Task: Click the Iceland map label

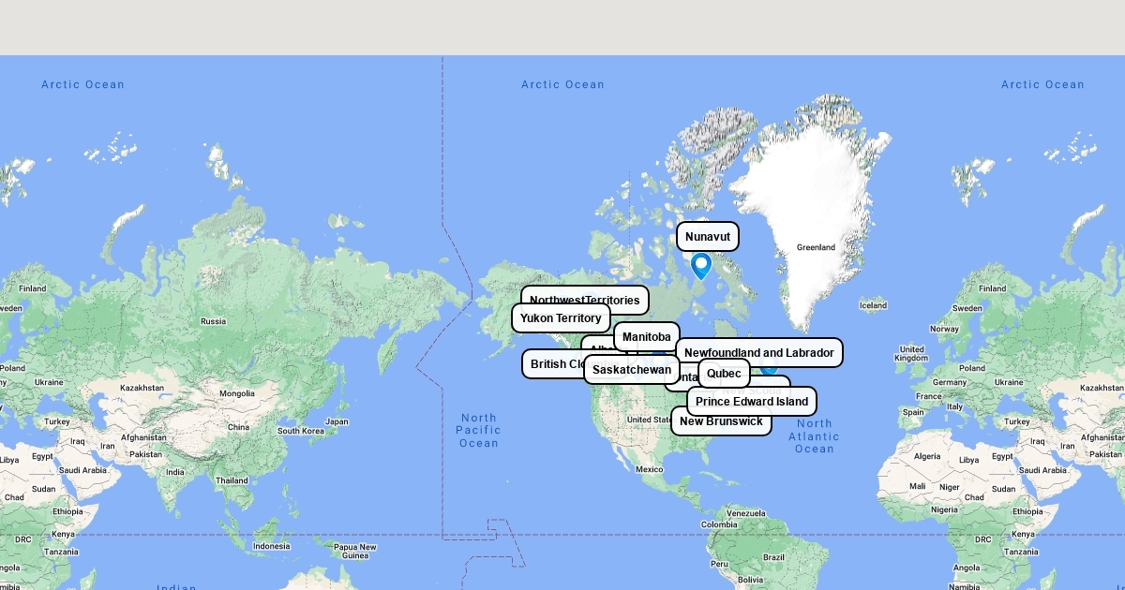Action: [873, 305]
